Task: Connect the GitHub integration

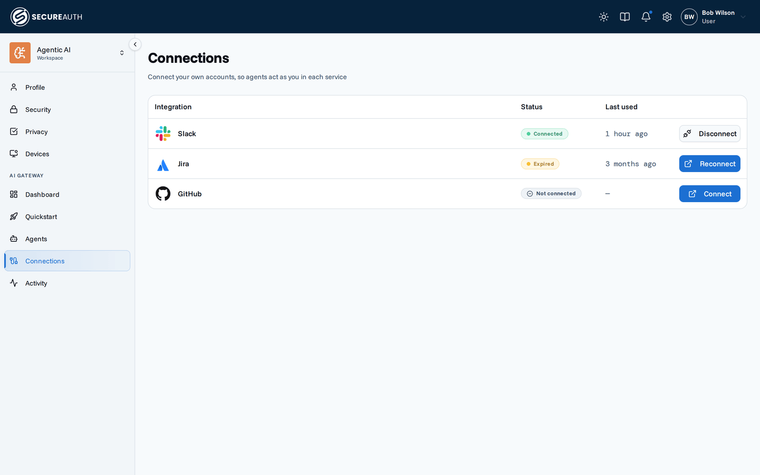Action: 709,194
